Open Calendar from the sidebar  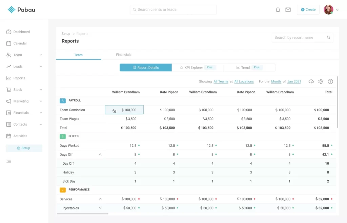point(20,43)
